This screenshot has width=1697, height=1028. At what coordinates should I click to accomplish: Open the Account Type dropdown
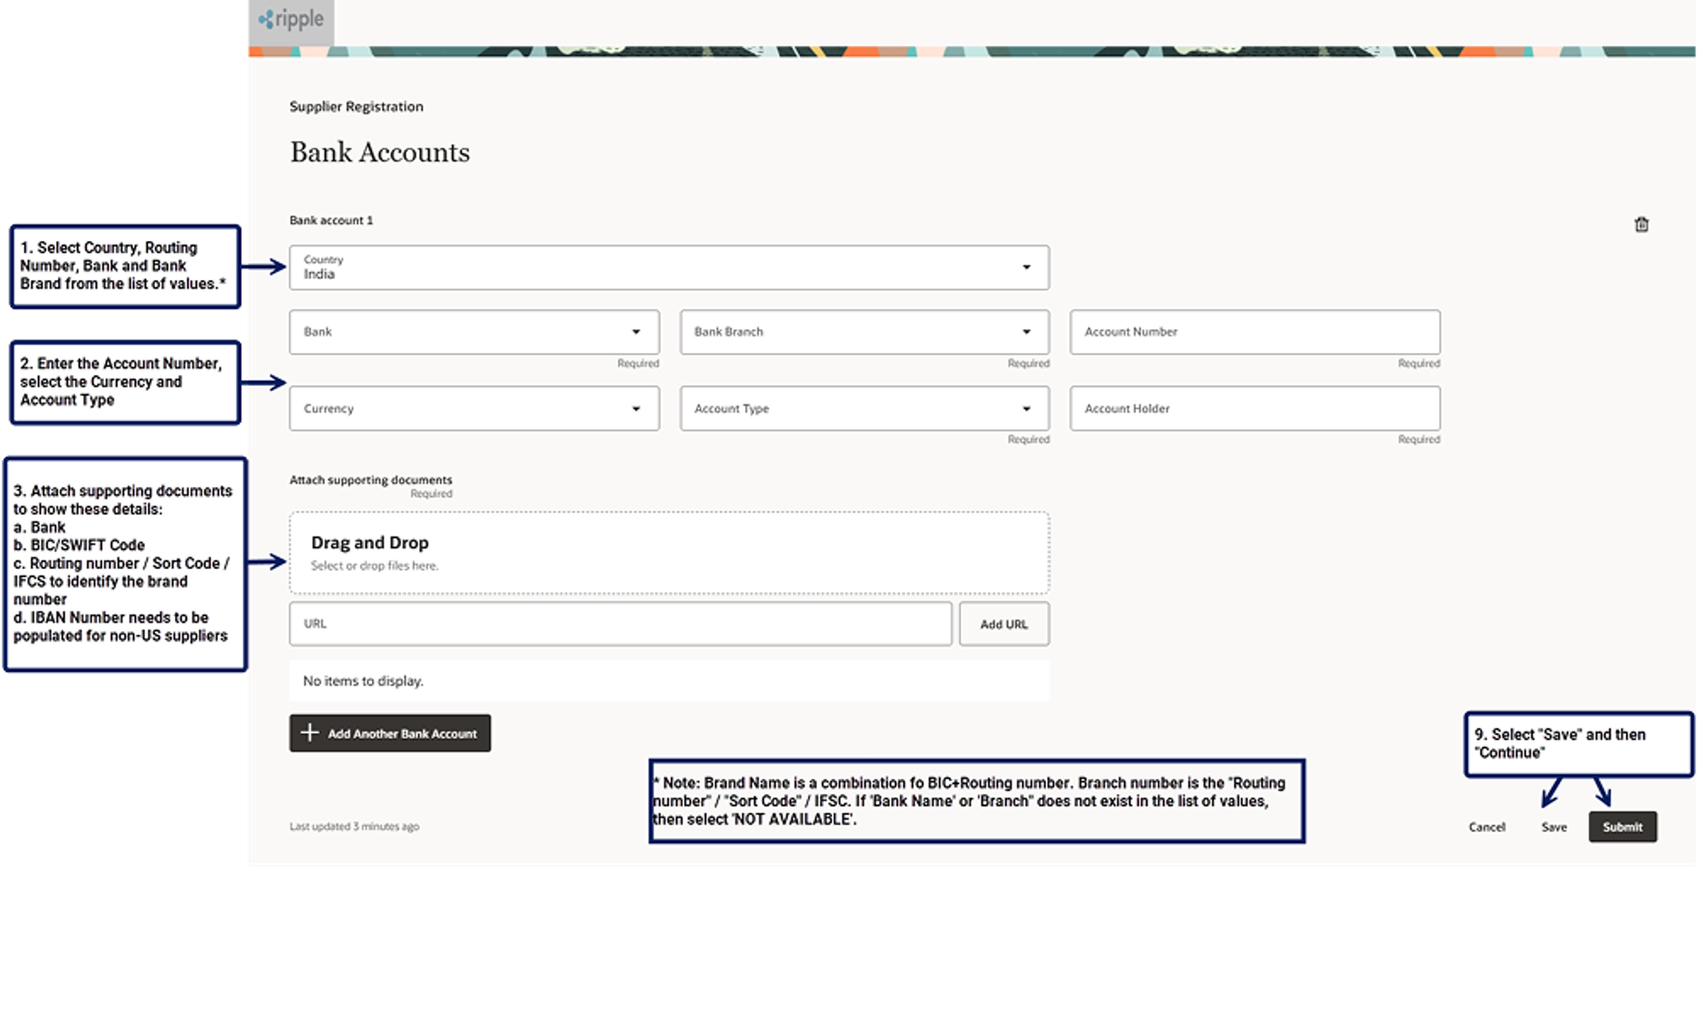pos(864,408)
